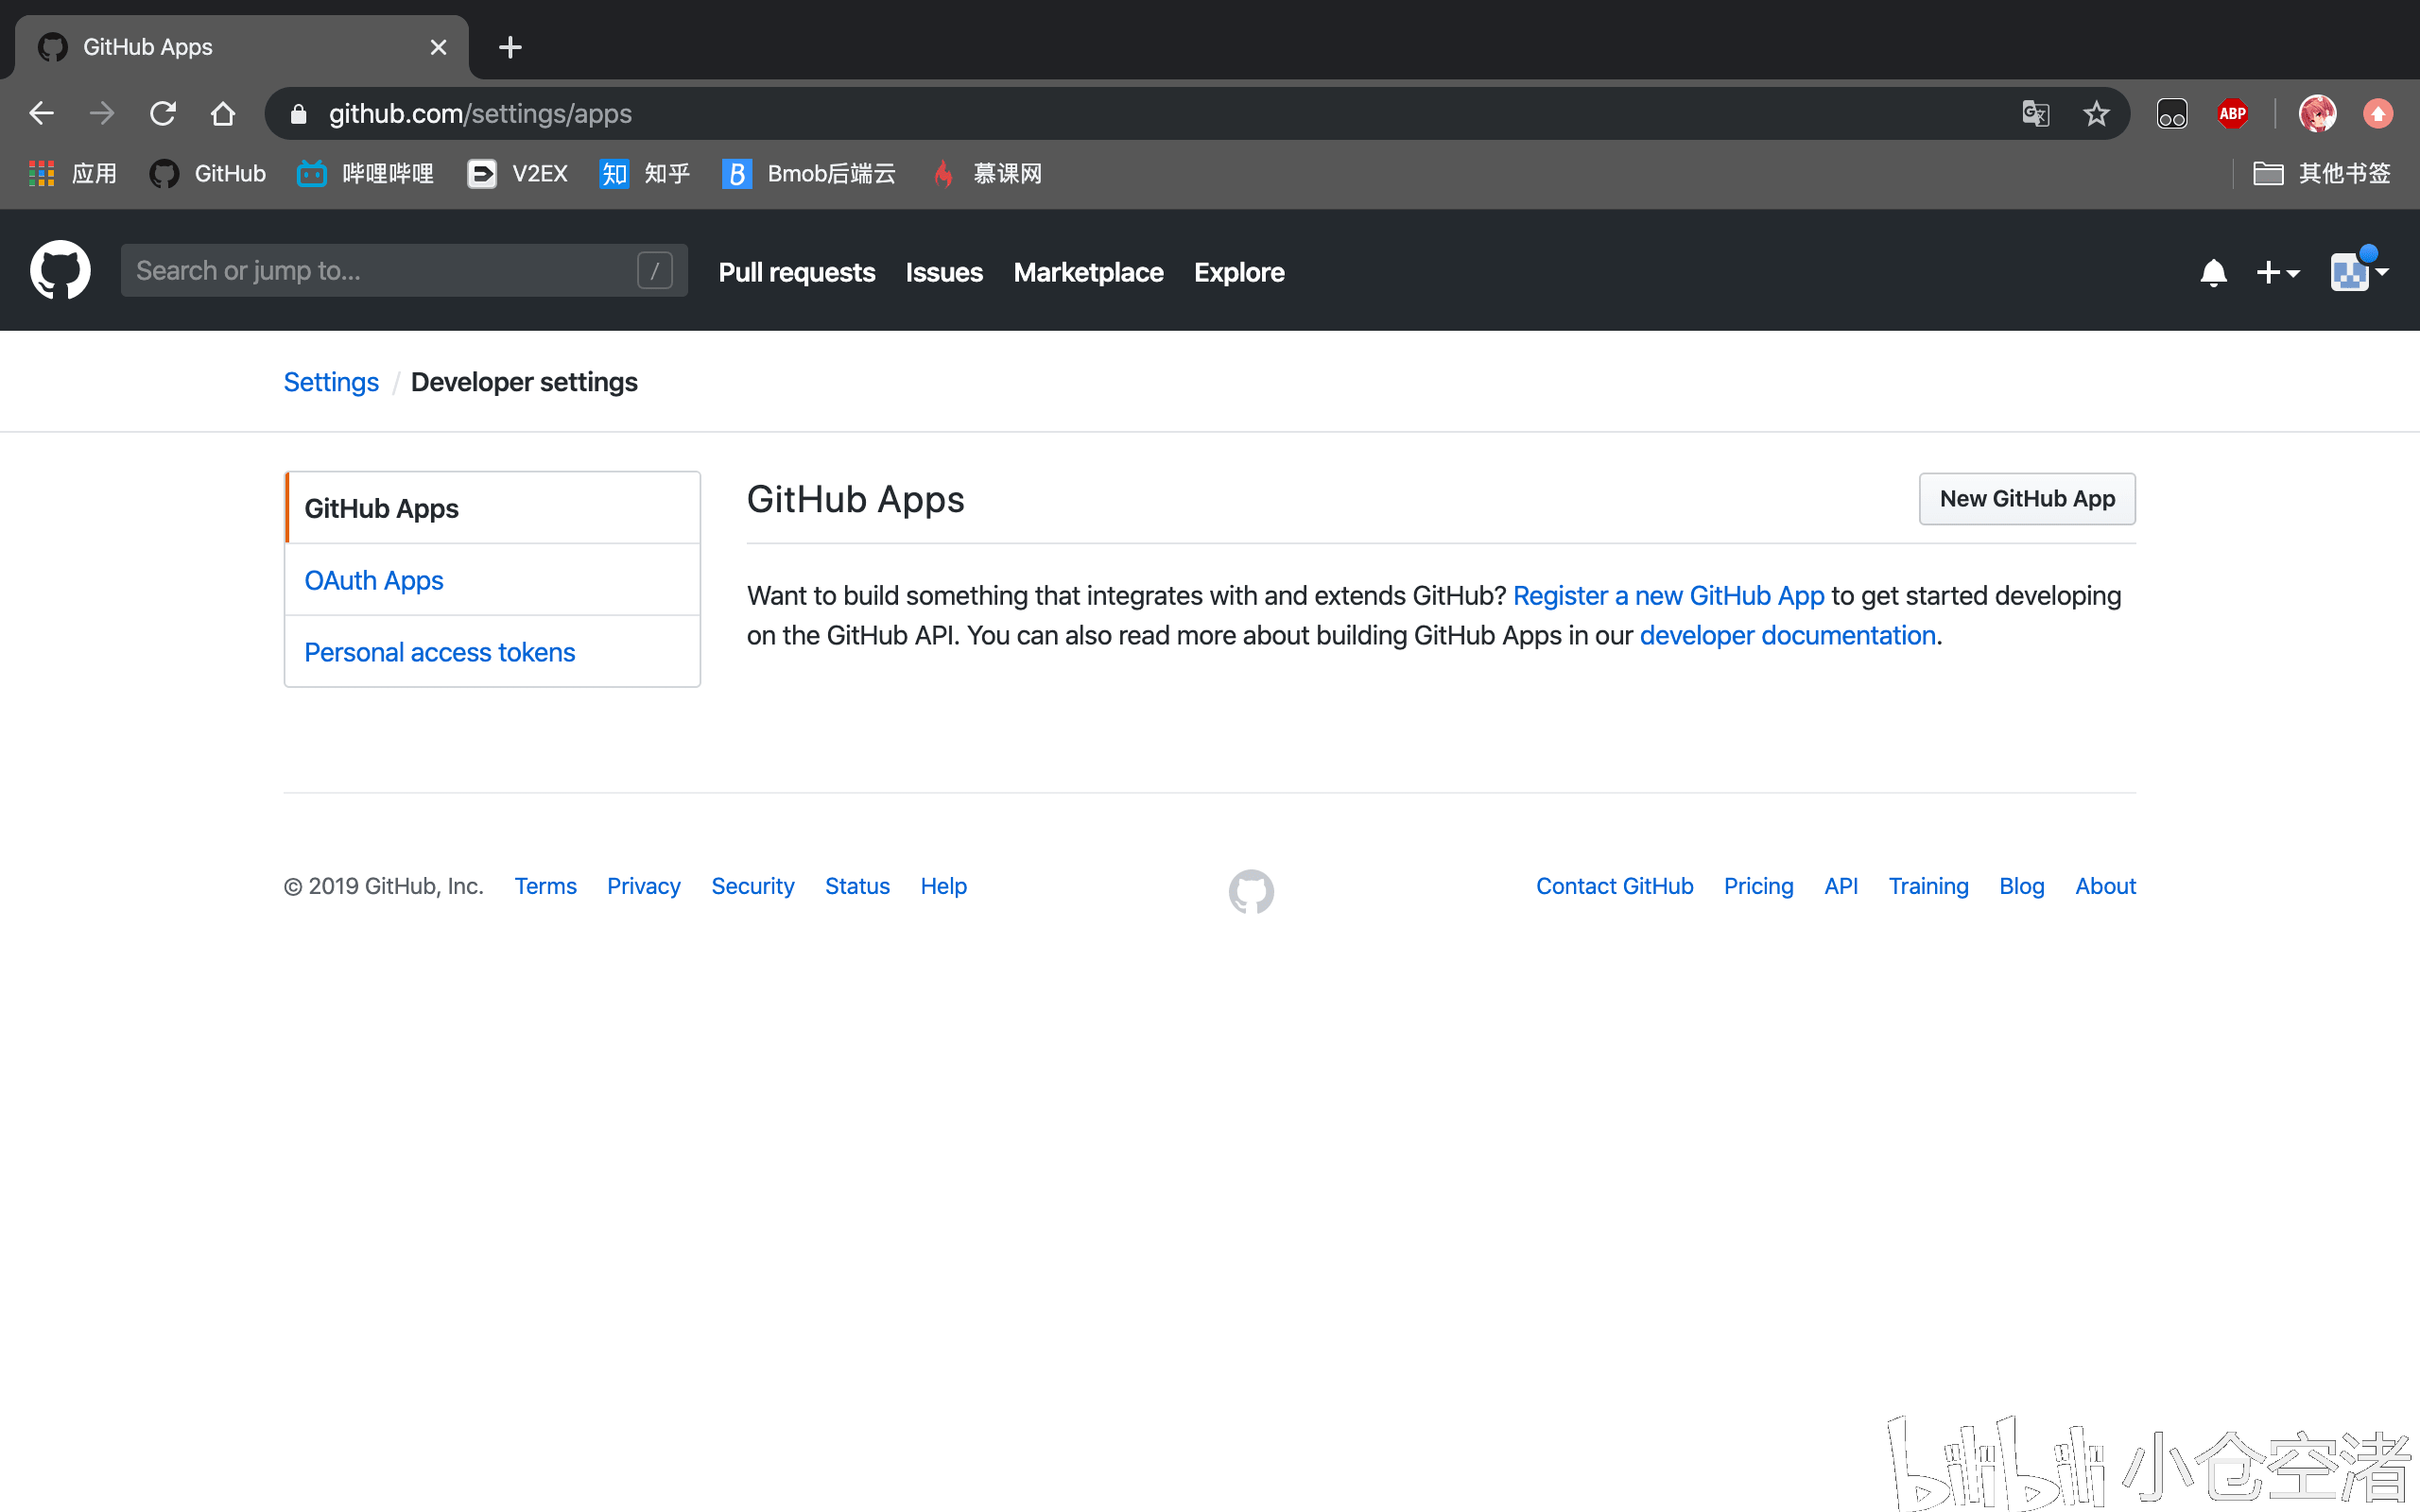Click the slash shortcut key hint in search
The width and height of the screenshot is (2420, 1512).
pos(655,270)
